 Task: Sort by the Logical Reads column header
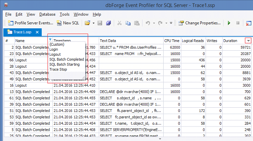coord(193,41)
